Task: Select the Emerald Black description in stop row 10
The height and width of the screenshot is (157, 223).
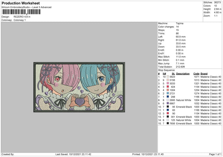Action: (x=184, y=107)
